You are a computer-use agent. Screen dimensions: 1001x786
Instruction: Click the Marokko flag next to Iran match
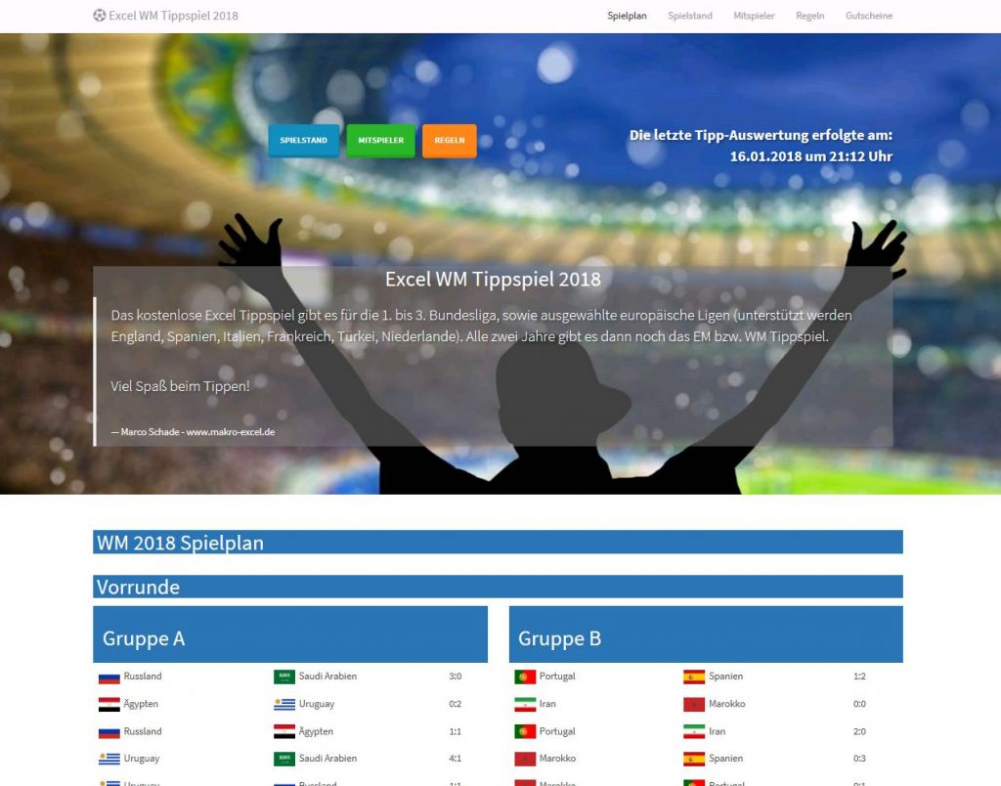pos(694,704)
